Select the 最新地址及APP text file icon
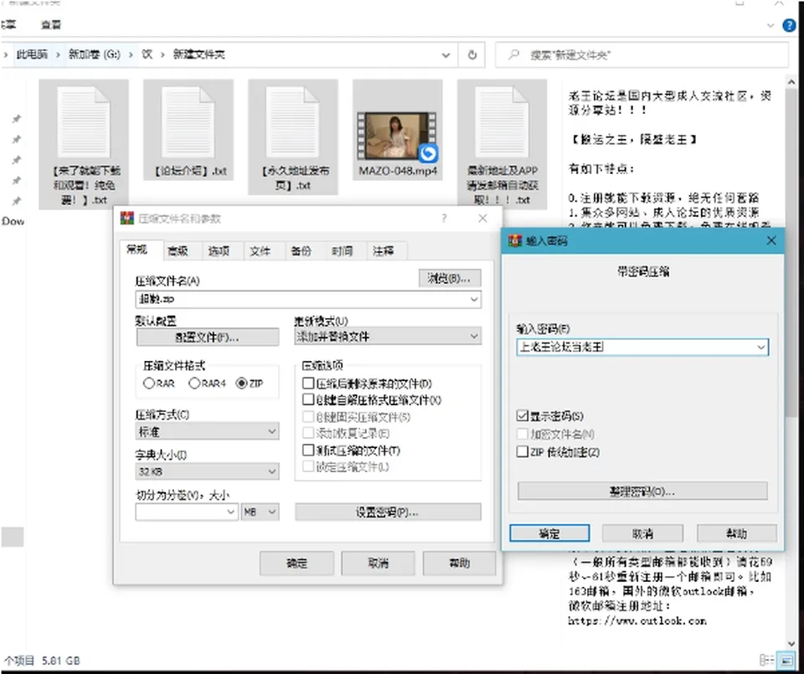This screenshot has height=674, width=804. 502,122
